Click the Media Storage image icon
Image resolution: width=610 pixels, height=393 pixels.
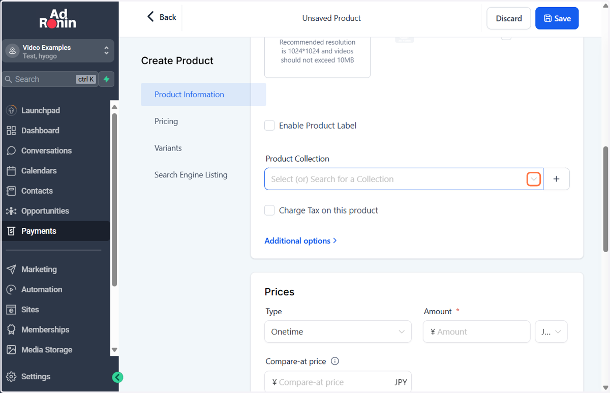click(x=11, y=350)
